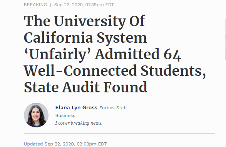Select the 'I cover breaking news.' tagline
Screen dimensions: 226x147
[79, 123]
